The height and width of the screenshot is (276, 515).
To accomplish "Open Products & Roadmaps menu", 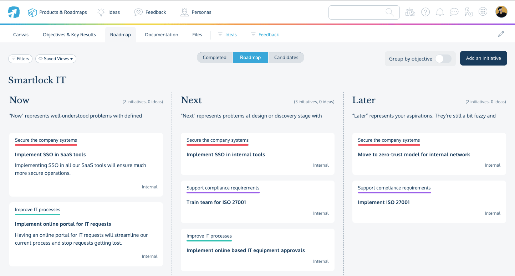I will click(58, 12).
